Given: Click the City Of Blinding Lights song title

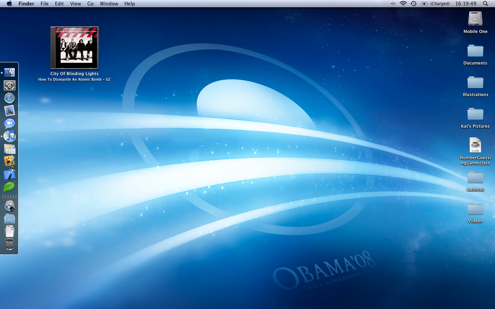Looking at the screenshot, I should 75,74.
